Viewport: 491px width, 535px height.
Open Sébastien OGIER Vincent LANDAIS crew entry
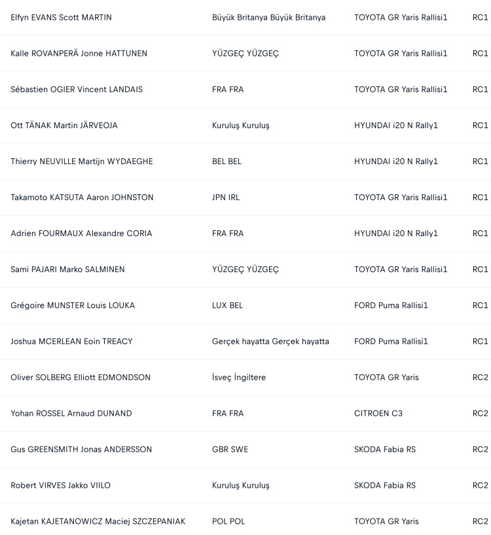(77, 90)
